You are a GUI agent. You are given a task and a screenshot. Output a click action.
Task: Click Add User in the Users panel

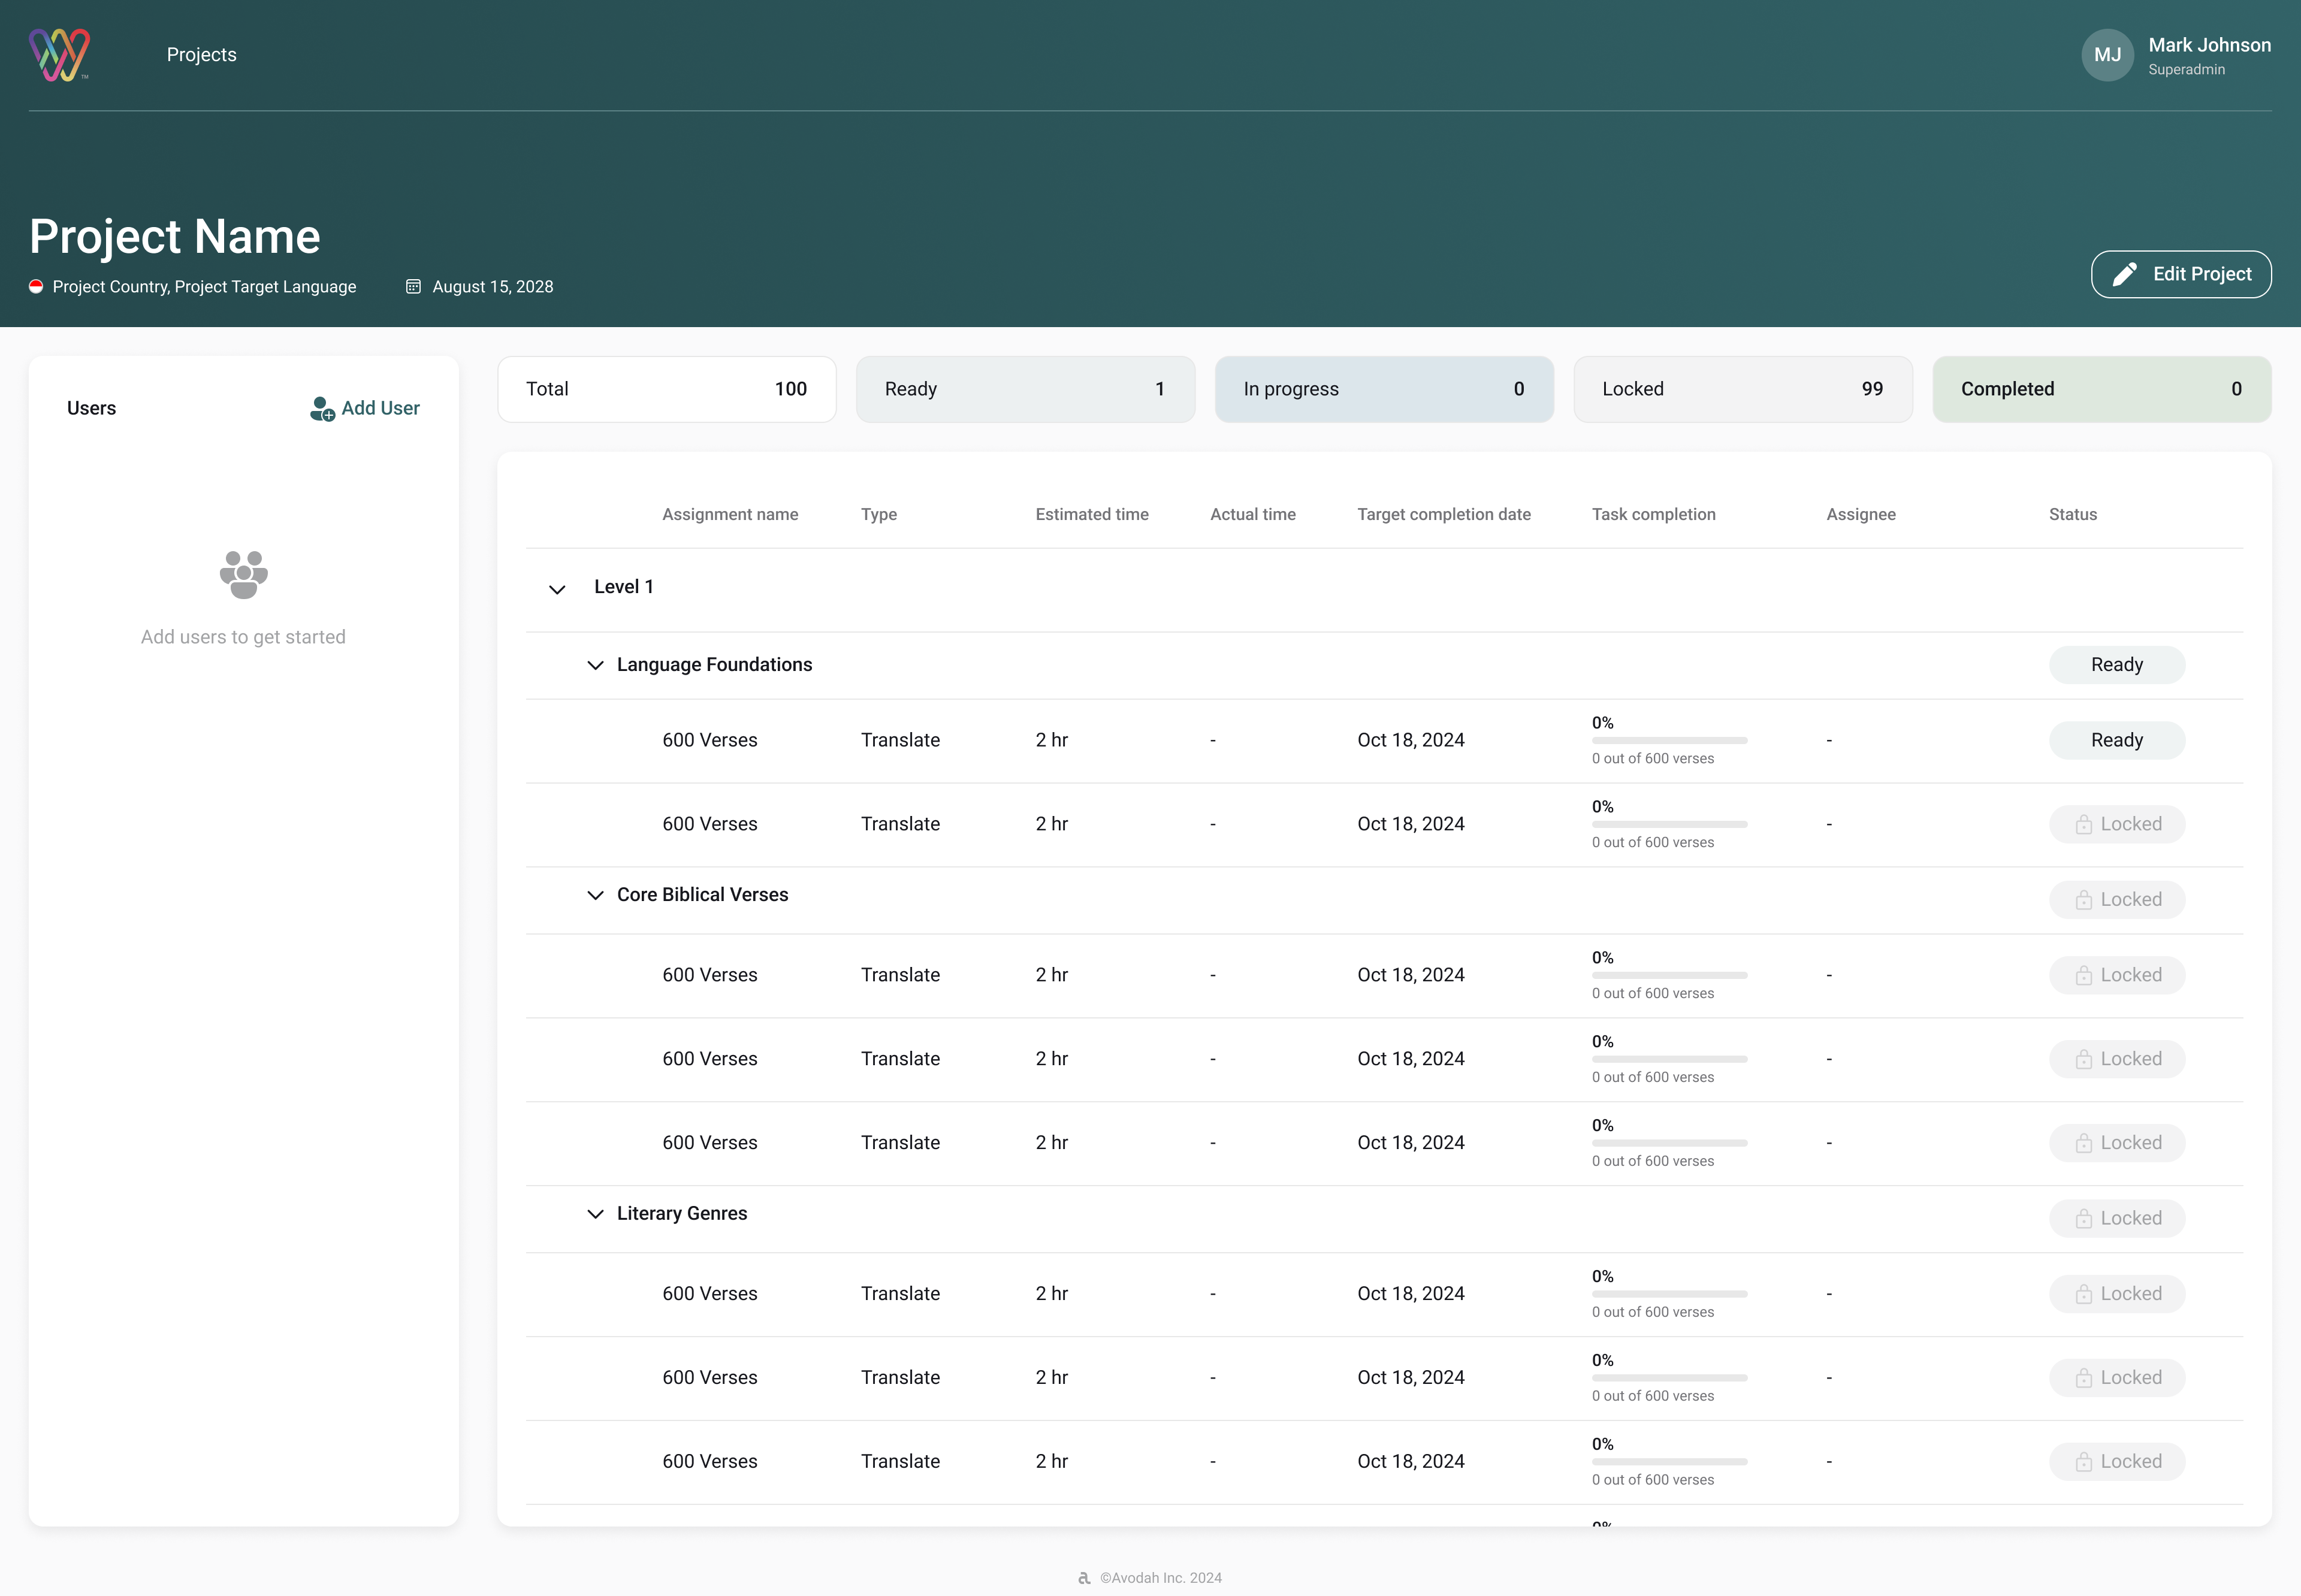click(365, 408)
